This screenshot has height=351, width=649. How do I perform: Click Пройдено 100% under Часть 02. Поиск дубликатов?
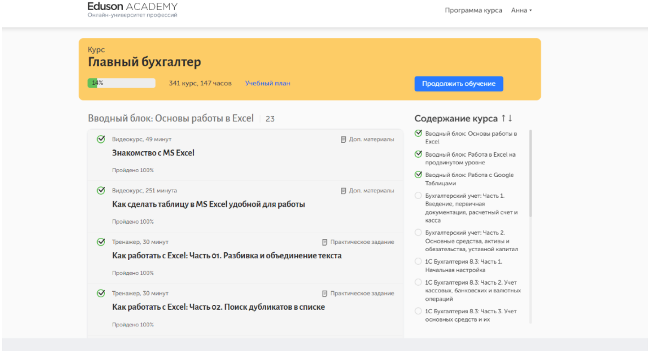tap(133, 324)
